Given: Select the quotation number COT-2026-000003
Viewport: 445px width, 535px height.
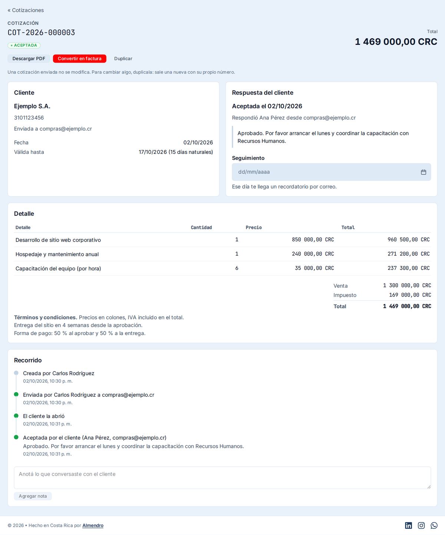Looking at the screenshot, I should 42,33.
